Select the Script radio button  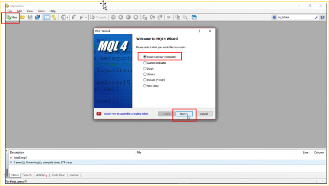pyautogui.click(x=145, y=68)
